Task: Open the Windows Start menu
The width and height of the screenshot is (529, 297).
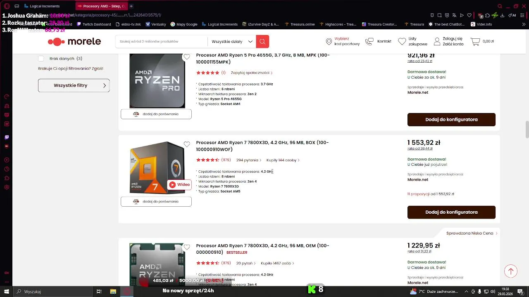Action: pos(6,292)
